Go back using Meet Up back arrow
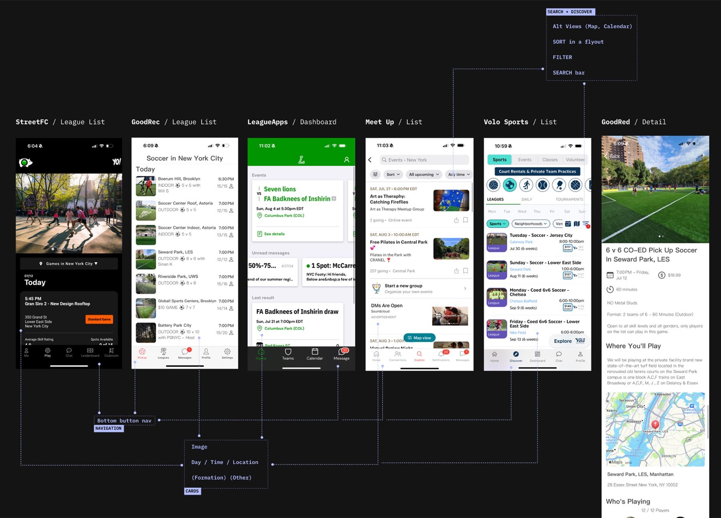This screenshot has width=721, height=518. [370, 160]
